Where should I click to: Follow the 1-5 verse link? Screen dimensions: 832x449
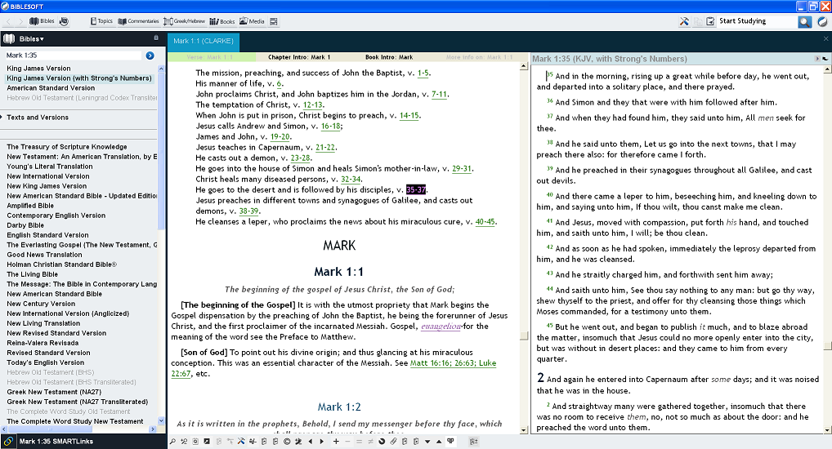423,73
